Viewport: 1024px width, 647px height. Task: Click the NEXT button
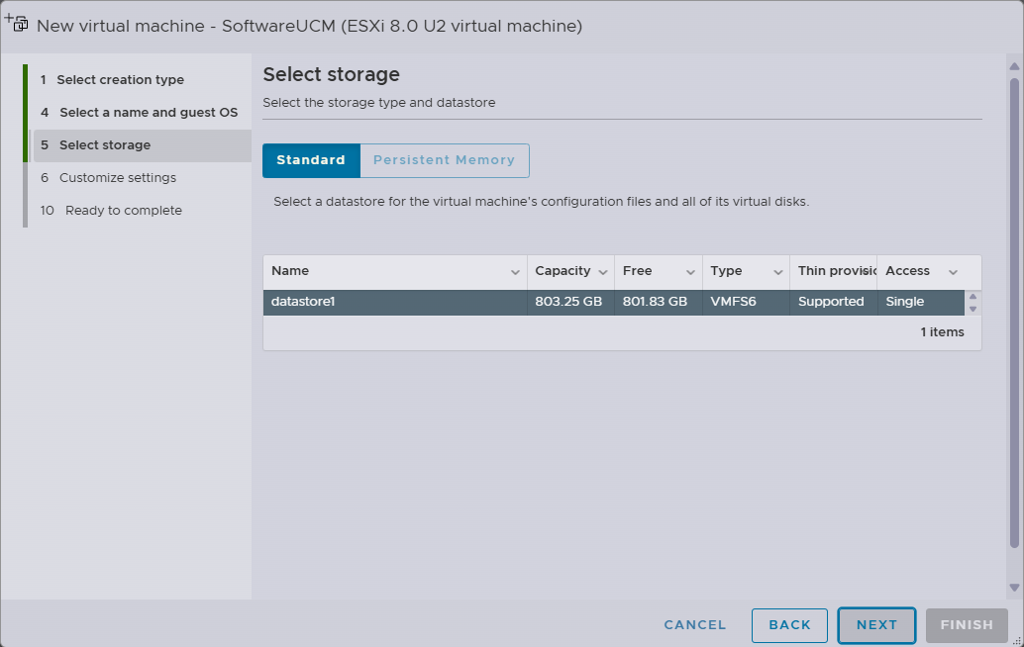[x=876, y=625]
